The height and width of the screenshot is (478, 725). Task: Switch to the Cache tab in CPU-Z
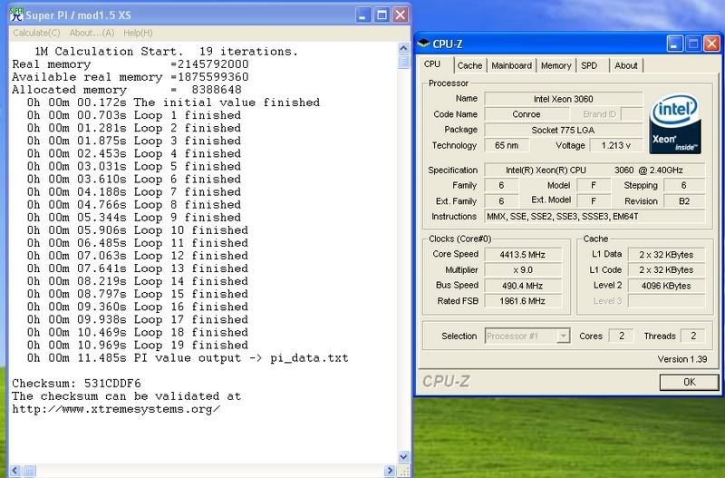(469, 65)
